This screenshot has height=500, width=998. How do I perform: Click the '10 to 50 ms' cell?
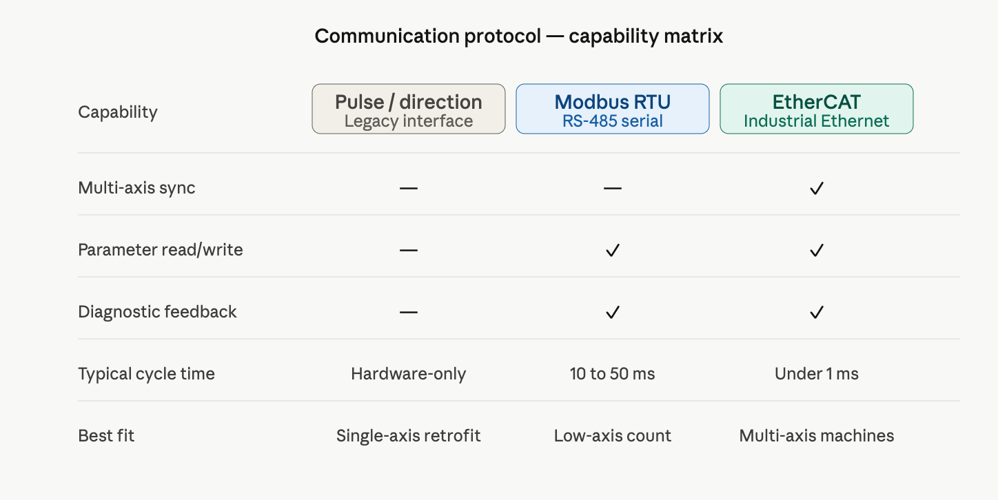click(613, 374)
